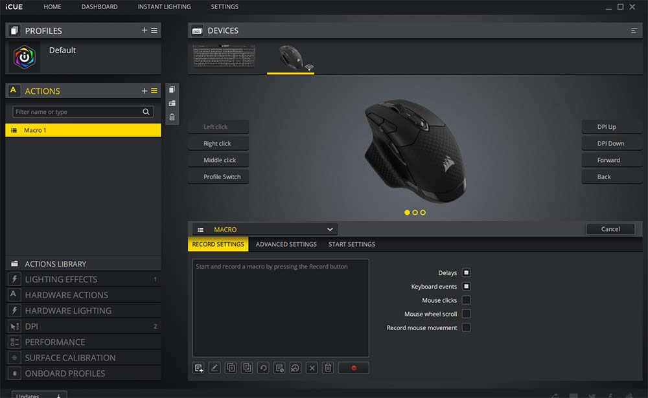Toggle the Delays checkbox
The width and height of the screenshot is (648, 398).
tap(466, 273)
